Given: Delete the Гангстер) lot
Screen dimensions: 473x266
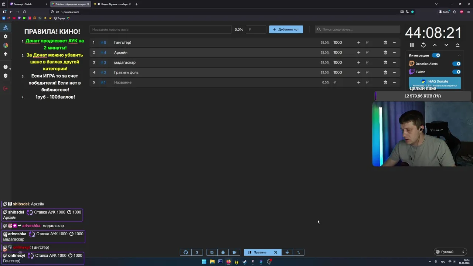Looking at the screenshot, I should click(x=385, y=42).
